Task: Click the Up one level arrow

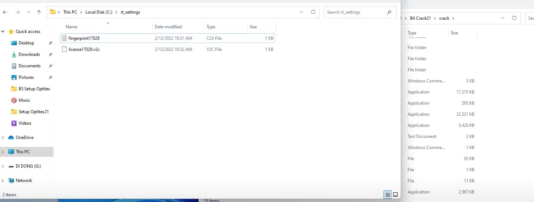Action: (39, 12)
